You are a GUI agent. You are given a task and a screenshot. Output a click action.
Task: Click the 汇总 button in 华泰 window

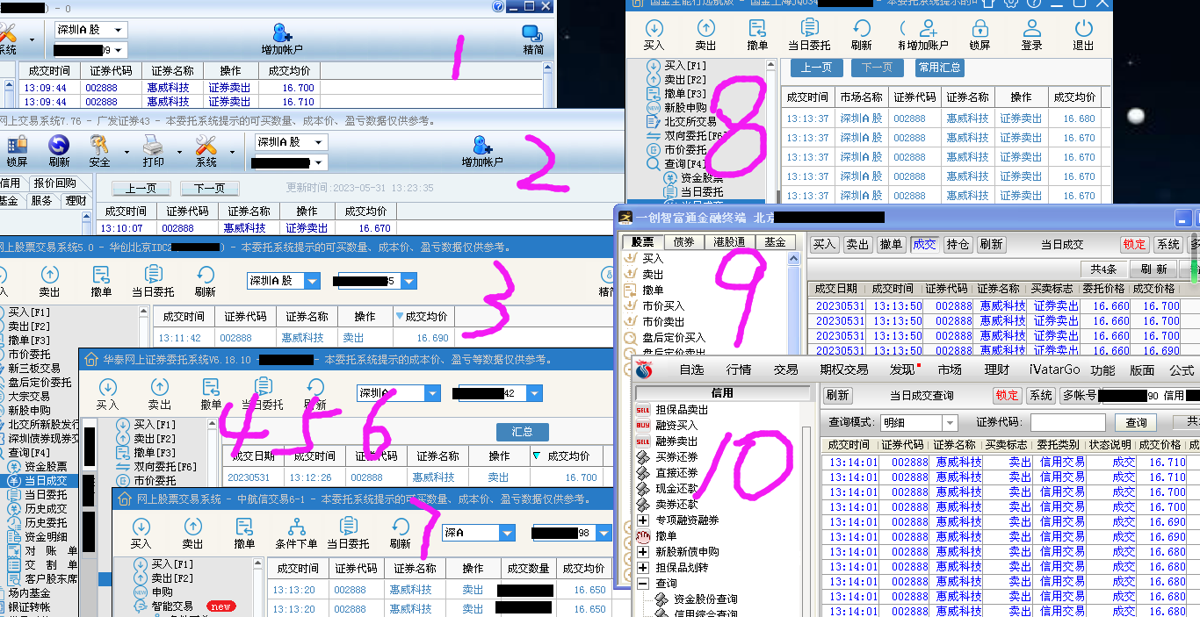(x=523, y=432)
